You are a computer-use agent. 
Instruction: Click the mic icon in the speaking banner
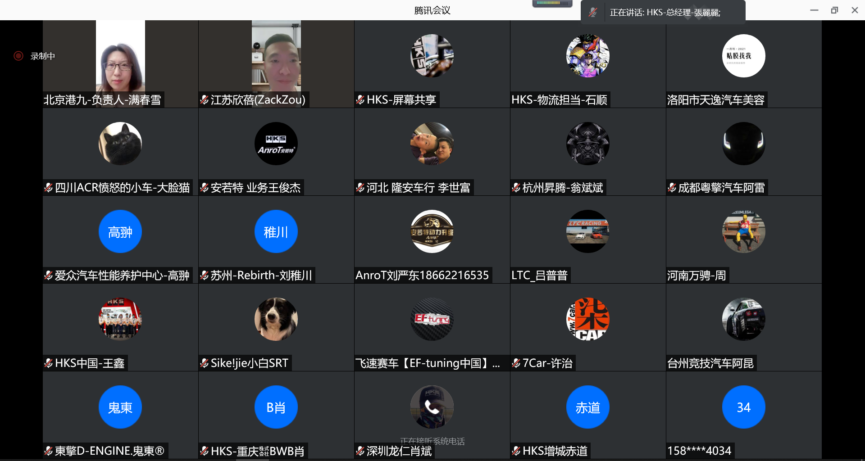click(x=593, y=13)
